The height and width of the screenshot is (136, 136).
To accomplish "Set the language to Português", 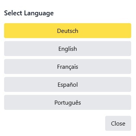I will pyautogui.click(x=68, y=102).
